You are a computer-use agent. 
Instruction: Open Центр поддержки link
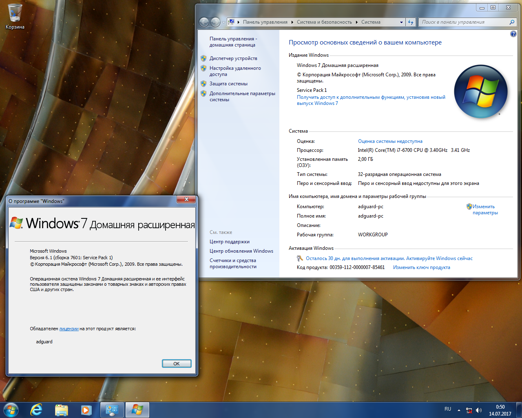point(230,242)
